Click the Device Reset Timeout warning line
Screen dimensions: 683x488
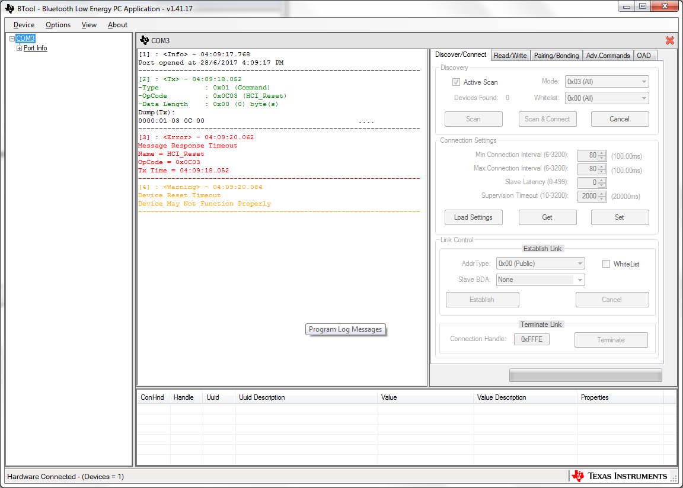tap(180, 195)
